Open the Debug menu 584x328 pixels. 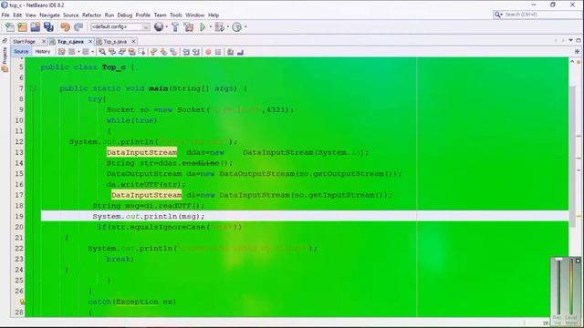(x=124, y=15)
